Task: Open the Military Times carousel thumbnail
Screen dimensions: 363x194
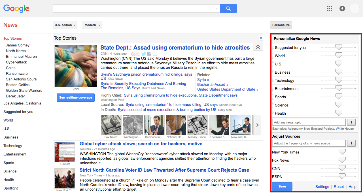Action: click(x=197, y=125)
